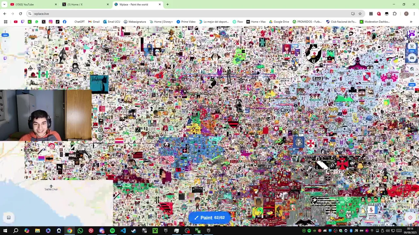The width and height of the screenshot is (419, 235).
Task: Expand the hidden bookmarks chevron
Action: click(411, 22)
